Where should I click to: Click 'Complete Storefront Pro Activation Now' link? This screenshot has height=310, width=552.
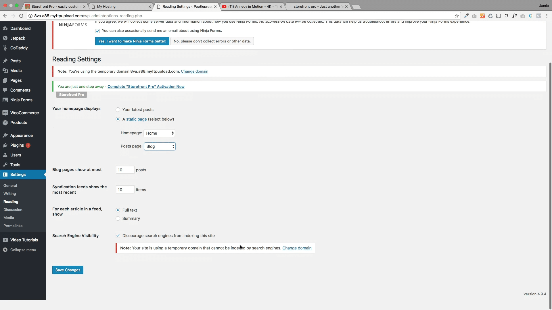[146, 87]
